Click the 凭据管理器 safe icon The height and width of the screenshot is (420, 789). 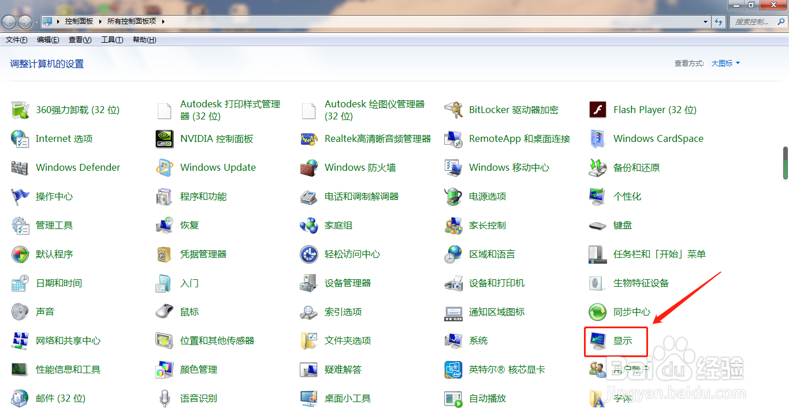pos(165,254)
